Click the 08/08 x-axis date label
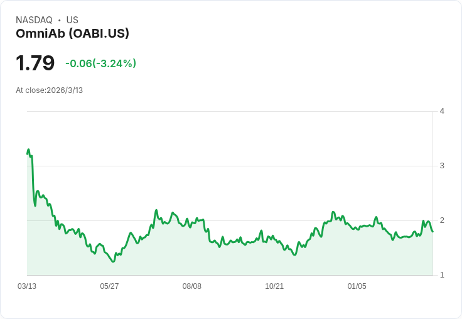The width and height of the screenshot is (462, 319). click(x=192, y=286)
